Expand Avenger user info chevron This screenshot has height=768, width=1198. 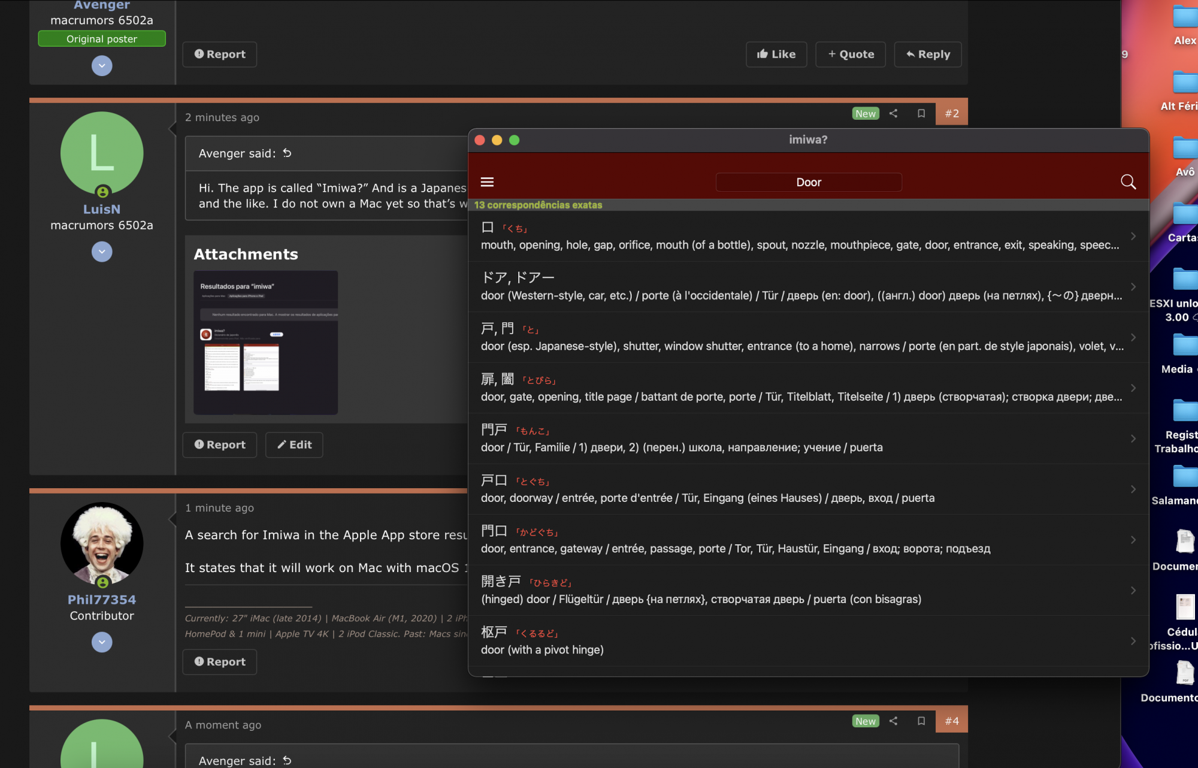point(102,65)
